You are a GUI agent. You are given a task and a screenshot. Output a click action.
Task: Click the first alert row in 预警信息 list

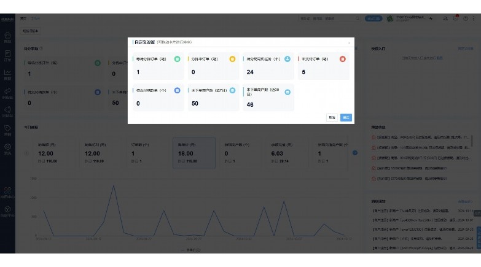[420, 137]
